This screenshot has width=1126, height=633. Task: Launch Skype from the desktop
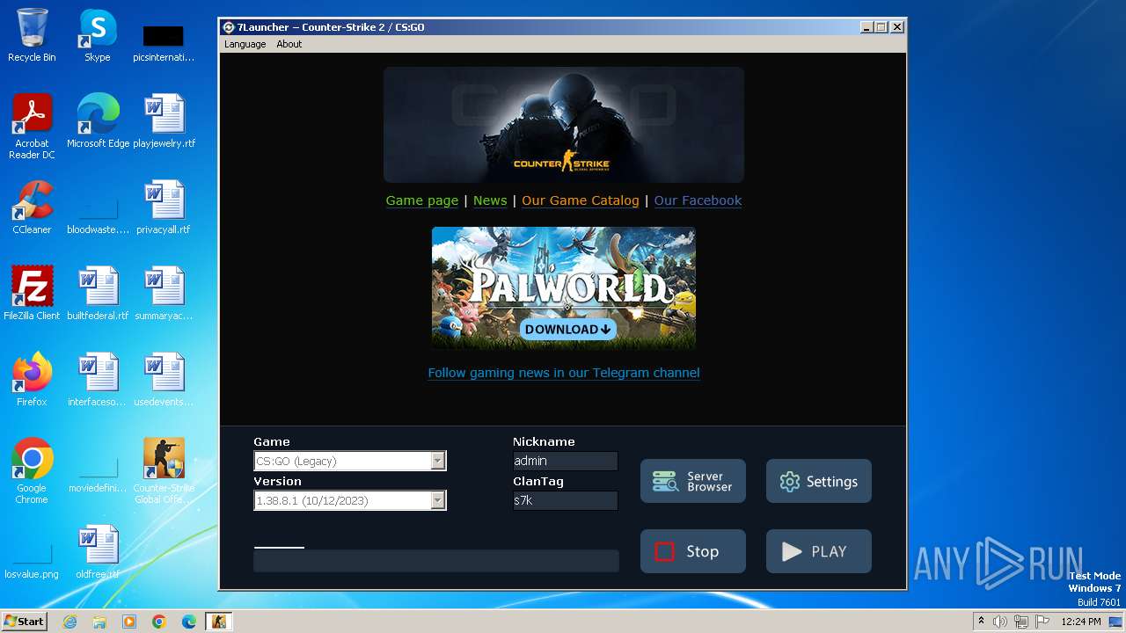pyautogui.click(x=98, y=35)
